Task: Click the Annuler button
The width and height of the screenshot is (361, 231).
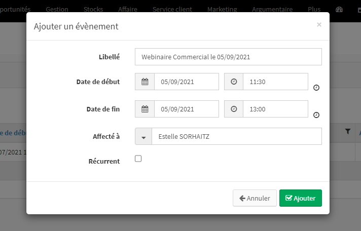Action: [255, 198]
